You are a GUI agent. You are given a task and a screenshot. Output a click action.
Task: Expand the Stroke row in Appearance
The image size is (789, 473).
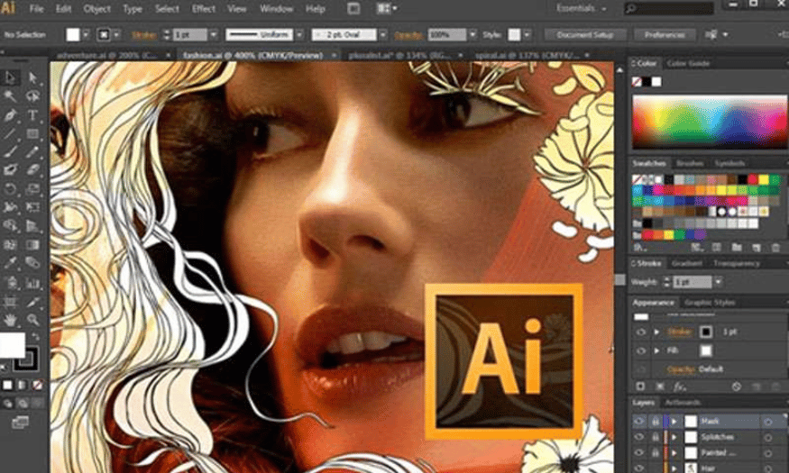pos(656,332)
